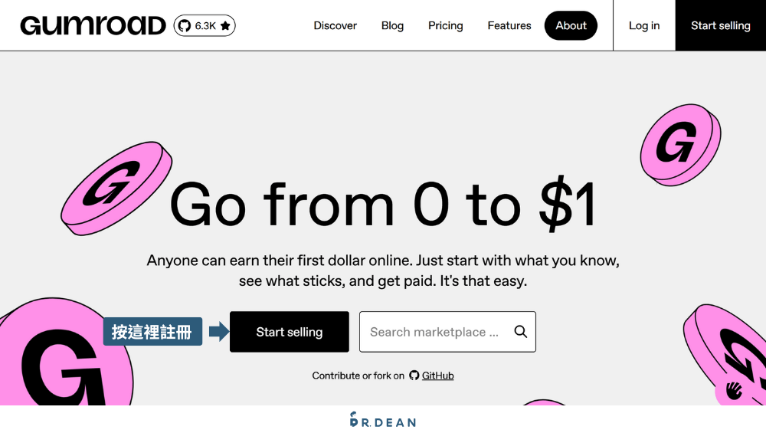Click the GitHub octocat icon beside 6.3K
Viewport: 766px width, 433px height.
[184, 26]
